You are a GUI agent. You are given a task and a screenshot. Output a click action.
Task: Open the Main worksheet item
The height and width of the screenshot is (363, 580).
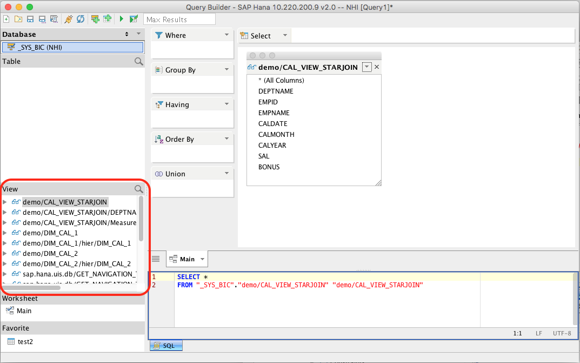point(24,311)
